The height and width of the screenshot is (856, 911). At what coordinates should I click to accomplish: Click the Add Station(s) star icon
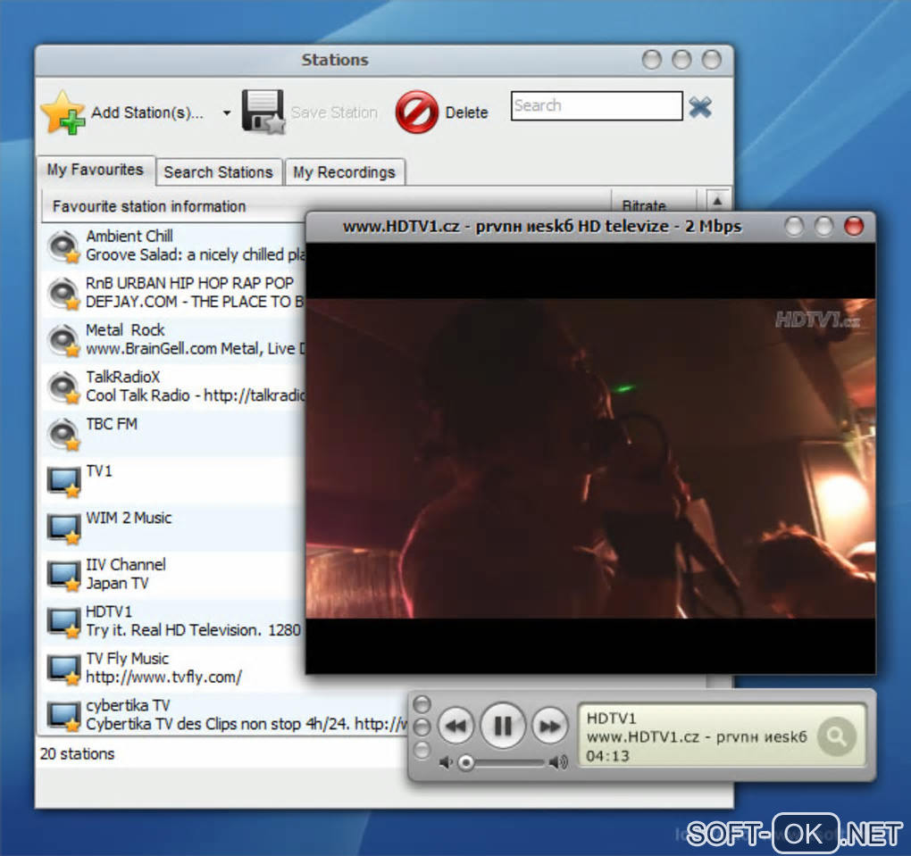63,112
